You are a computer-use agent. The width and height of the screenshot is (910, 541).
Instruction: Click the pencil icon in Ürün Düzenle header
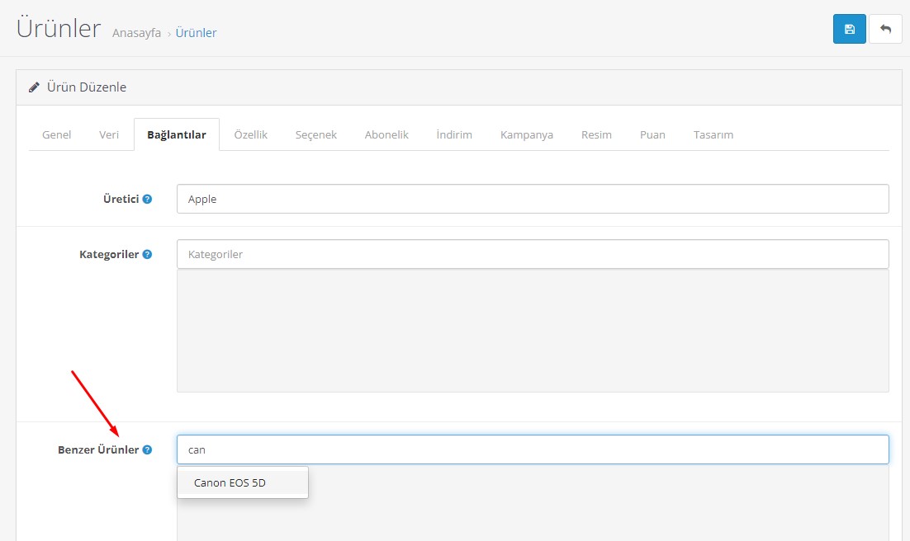pos(34,87)
